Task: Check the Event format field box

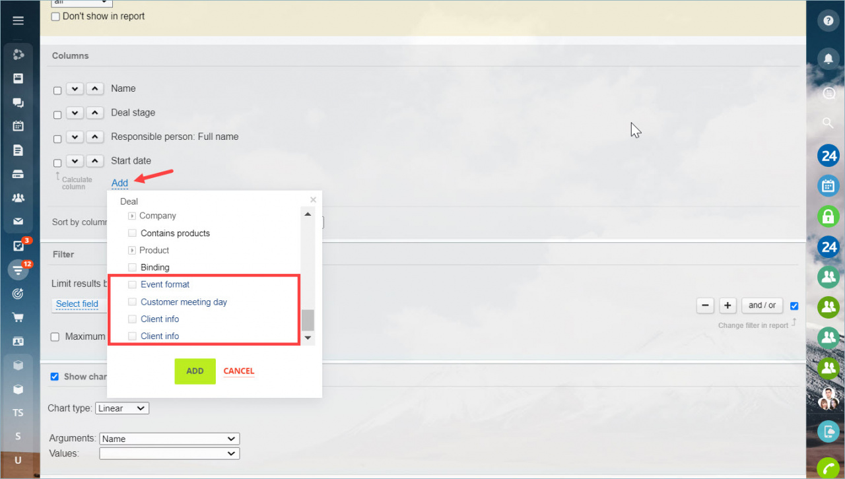Action: click(x=132, y=284)
